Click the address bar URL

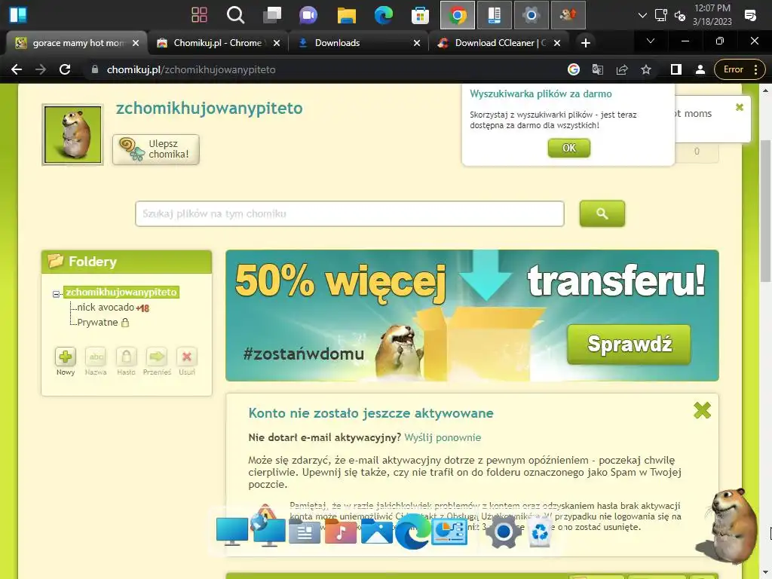pyautogui.click(x=191, y=69)
